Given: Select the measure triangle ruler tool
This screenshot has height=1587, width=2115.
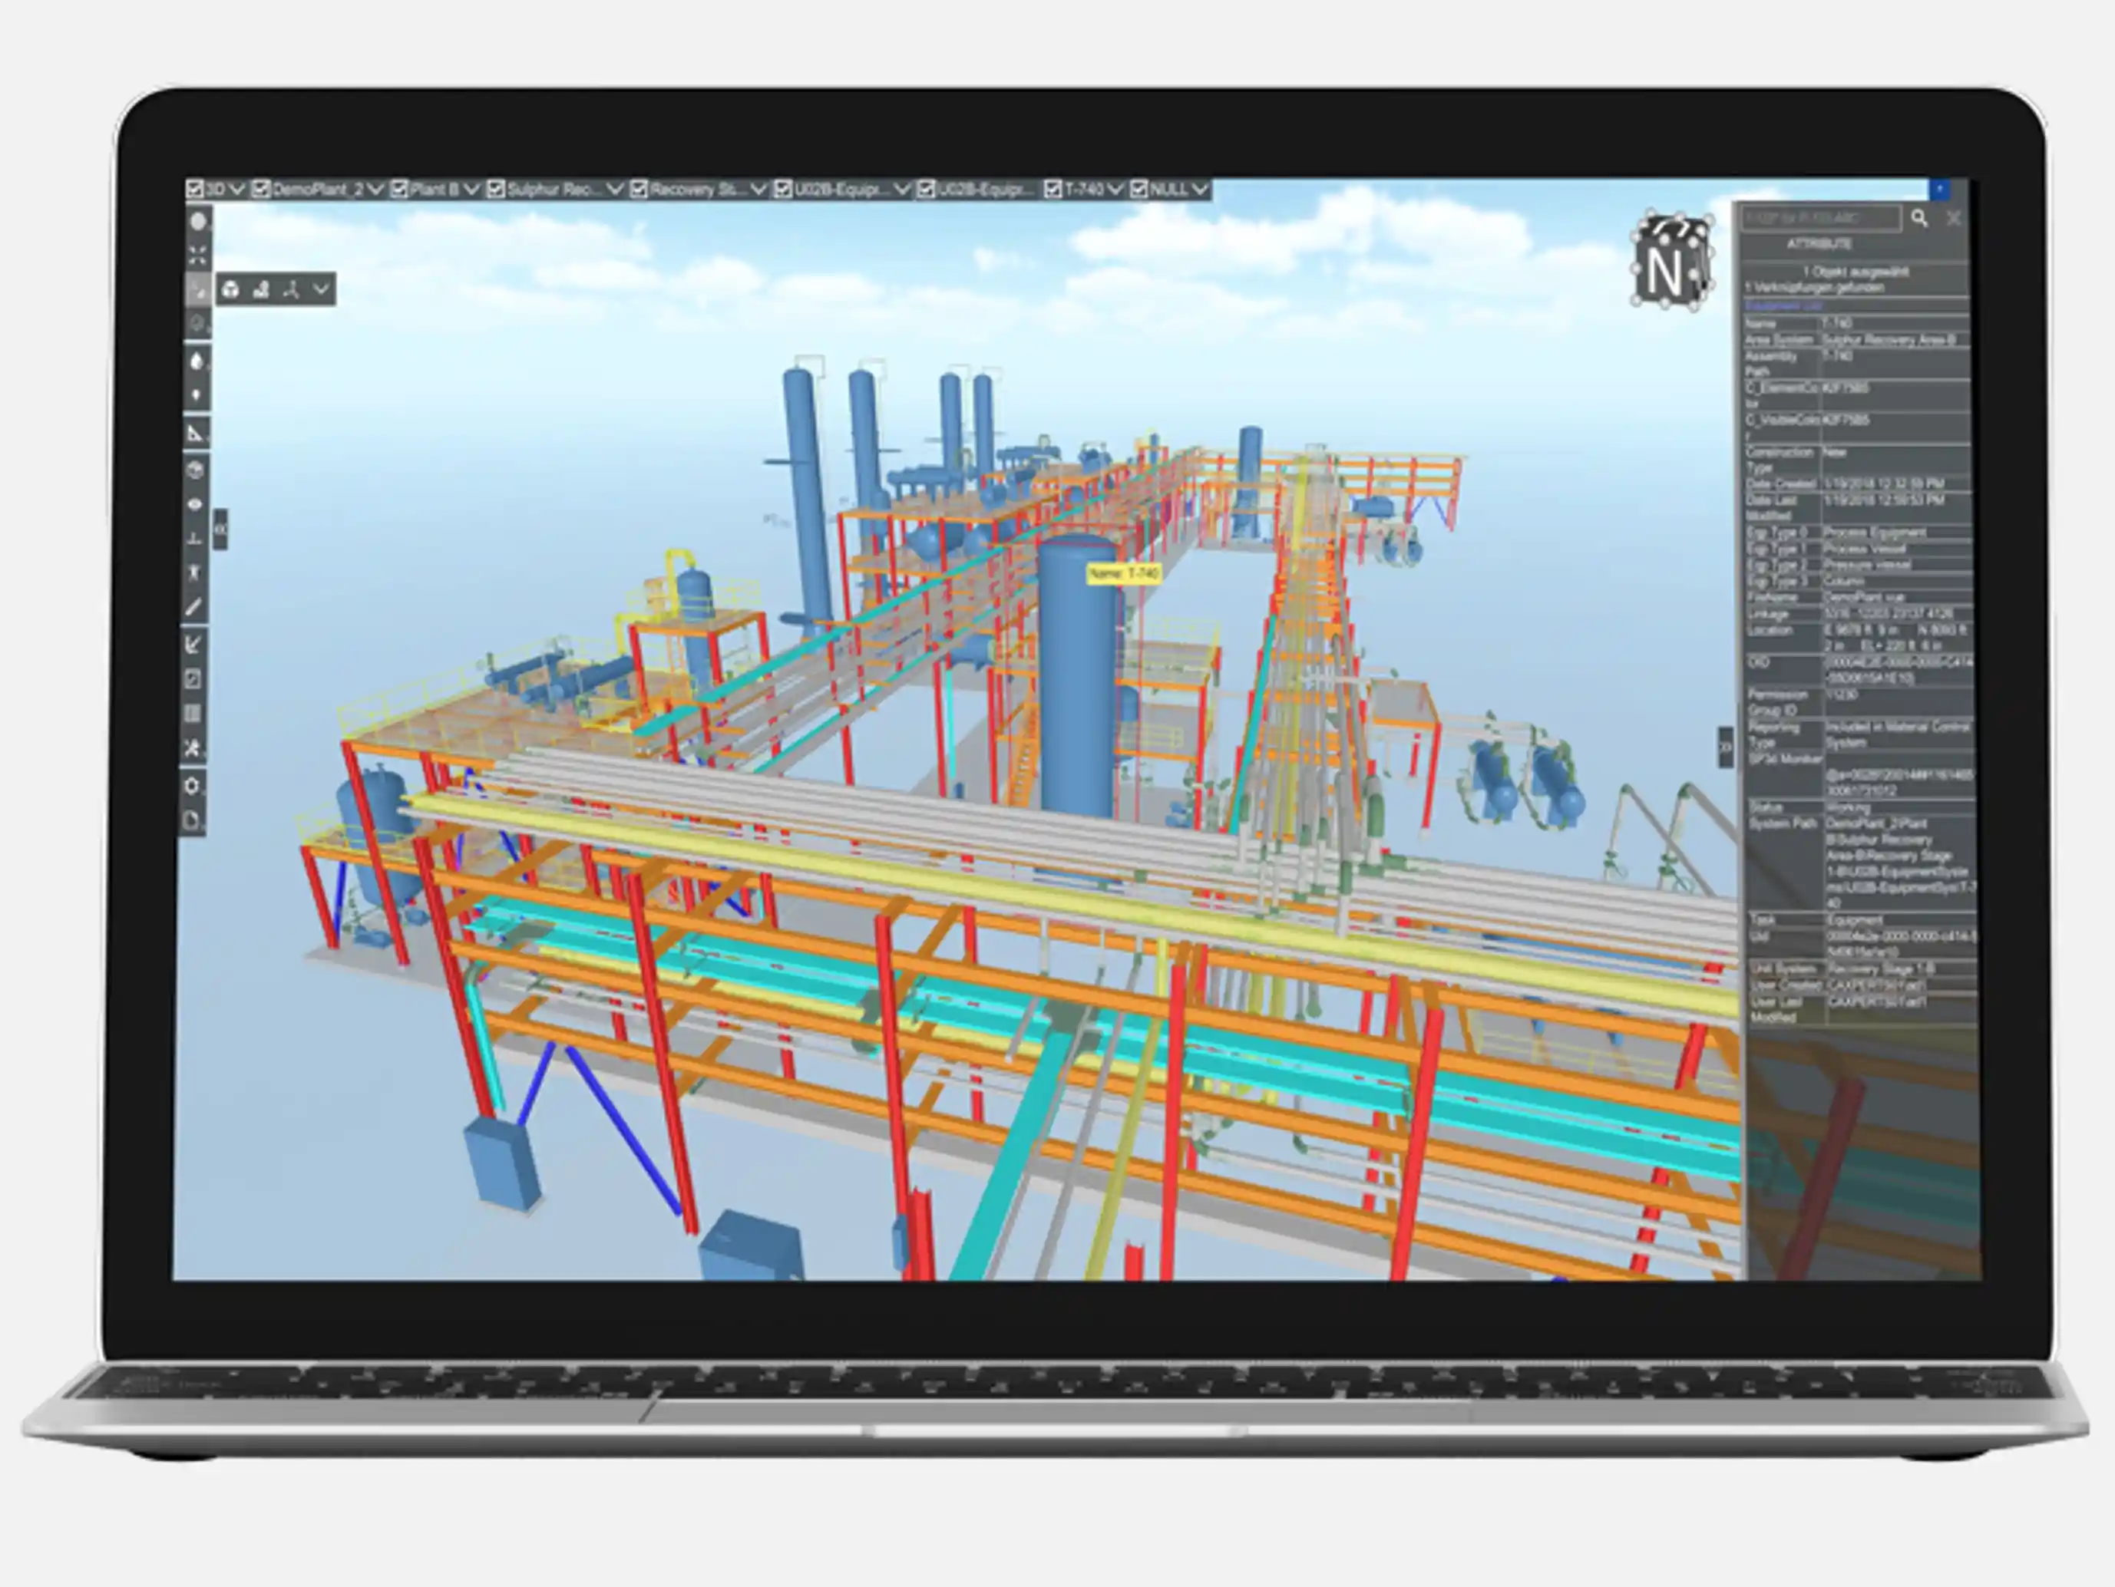Looking at the screenshot, I should coord(195,433).
